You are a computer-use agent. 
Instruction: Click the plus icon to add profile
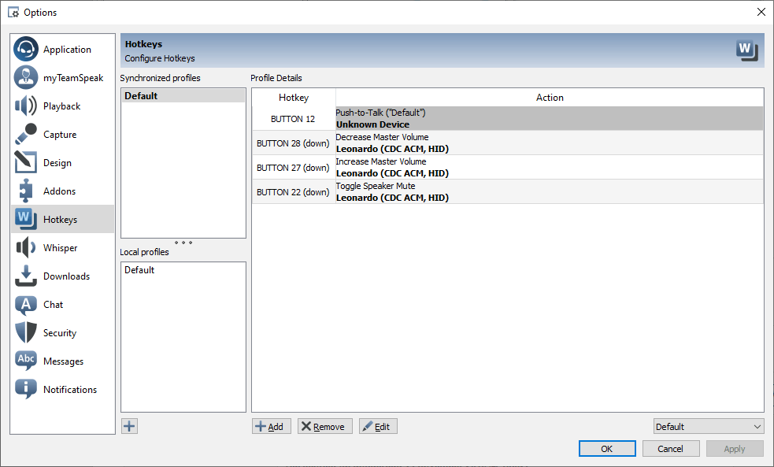pos(129,426)
